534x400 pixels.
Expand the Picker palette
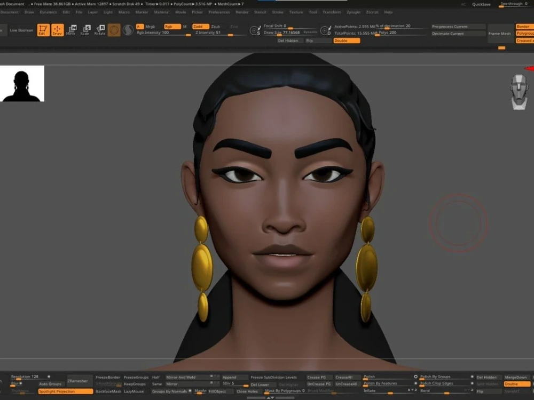197,12
